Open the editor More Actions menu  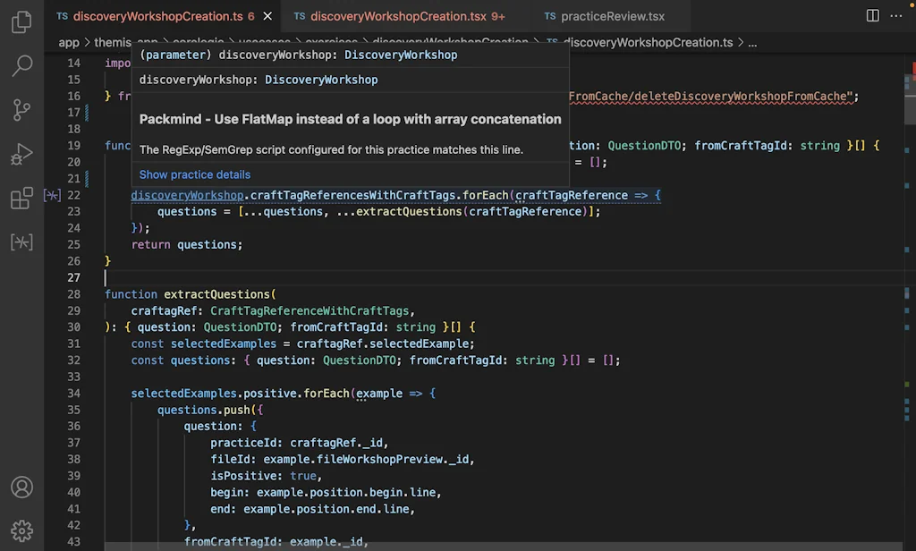click(896, 15)
